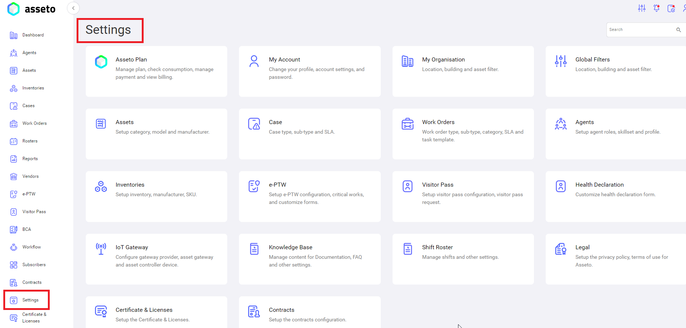This screenshot has height=328, width=686.
Task: Click the Certificate & Licenses card icon
Action: point(101,311)
